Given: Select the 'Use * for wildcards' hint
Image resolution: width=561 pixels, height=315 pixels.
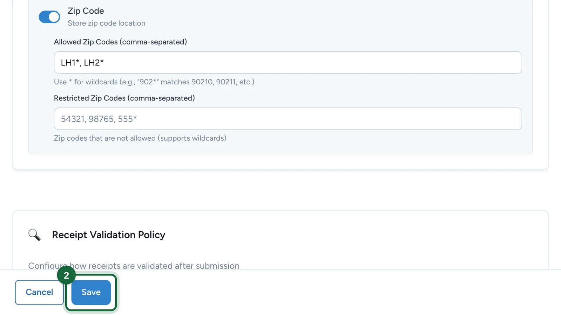Looking at the screenshot, I should pyautogui.click(x=154, y=82).
